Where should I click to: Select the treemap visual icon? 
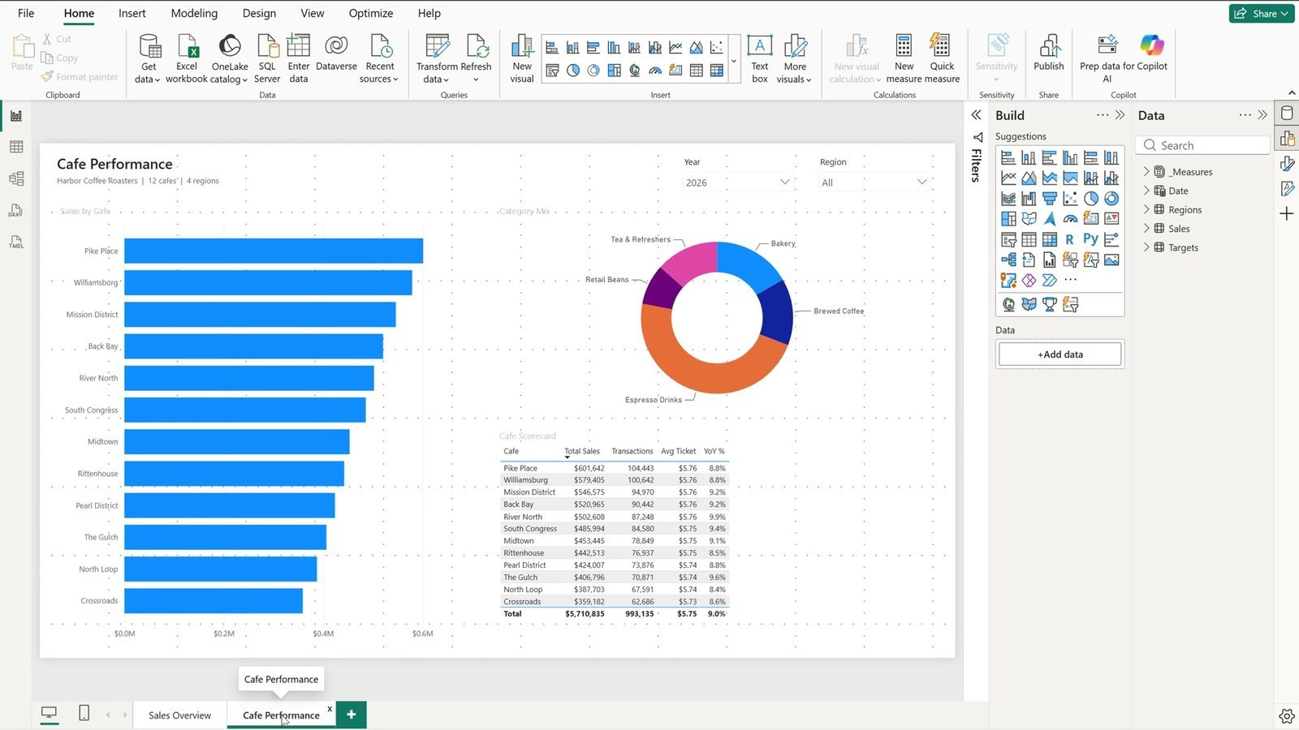1008,218
